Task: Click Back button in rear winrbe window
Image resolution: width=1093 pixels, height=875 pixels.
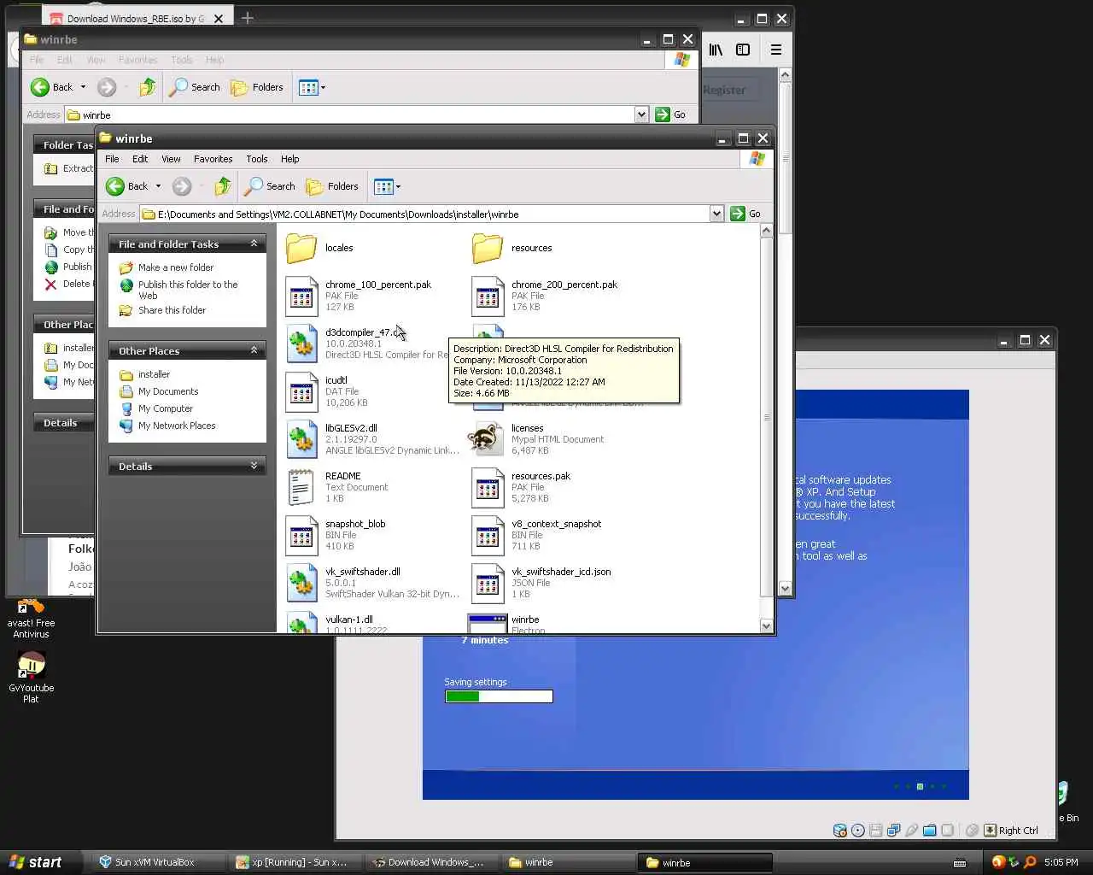Action: tap(52, 87)
